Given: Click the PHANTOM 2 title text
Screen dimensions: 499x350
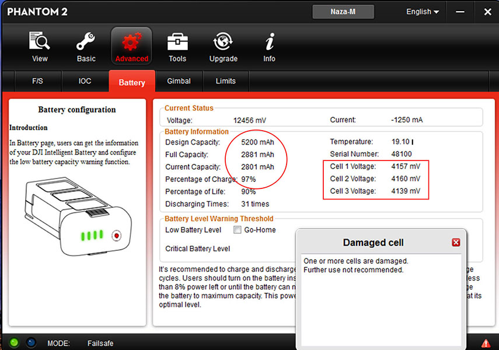Looking at the screenshot, I should pos(37,12).
